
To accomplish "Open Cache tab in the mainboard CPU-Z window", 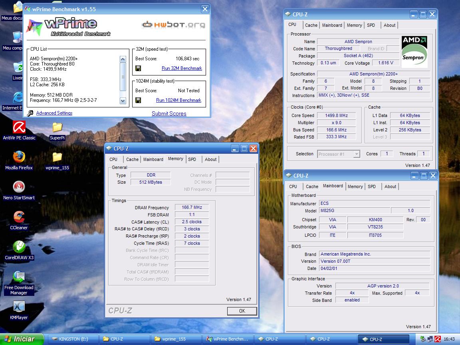I will 312,186.
